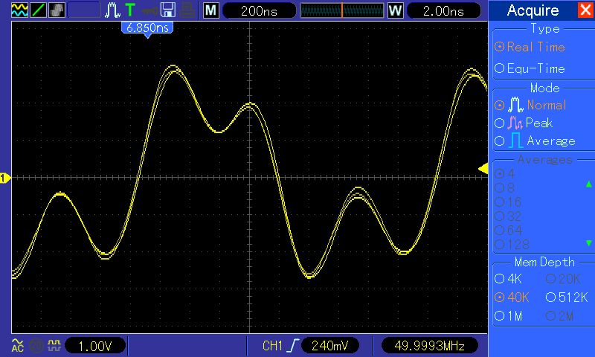Click the channel 1 ground level marker
This screenshot has width=595, height=357.
click(5, 178)
